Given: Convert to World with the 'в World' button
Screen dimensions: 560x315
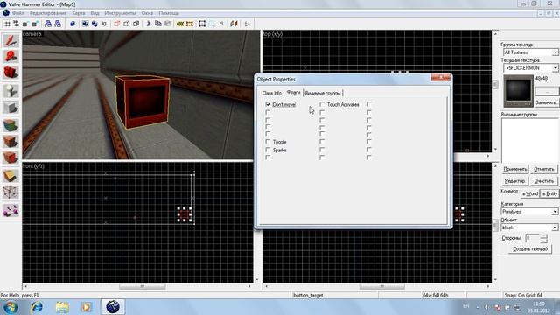Looking at the screenshot, I should (x=530, y=193).
